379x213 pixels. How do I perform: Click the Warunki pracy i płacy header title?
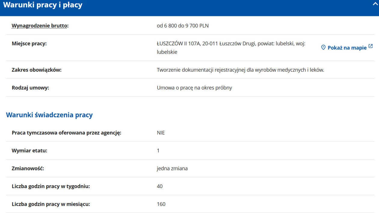pos(43,5)
